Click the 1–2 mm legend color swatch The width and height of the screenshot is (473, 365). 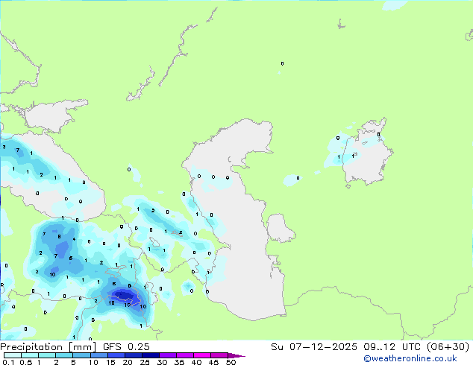(47, 355)
